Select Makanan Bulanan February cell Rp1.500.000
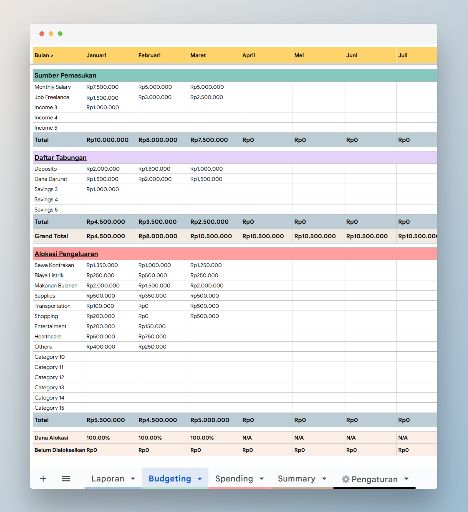468x512 pixels. pos(163,286)
